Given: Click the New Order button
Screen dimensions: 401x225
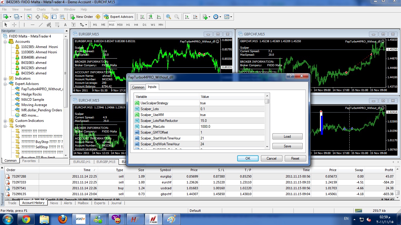Looking at the screenshot, I should (81, 17).
